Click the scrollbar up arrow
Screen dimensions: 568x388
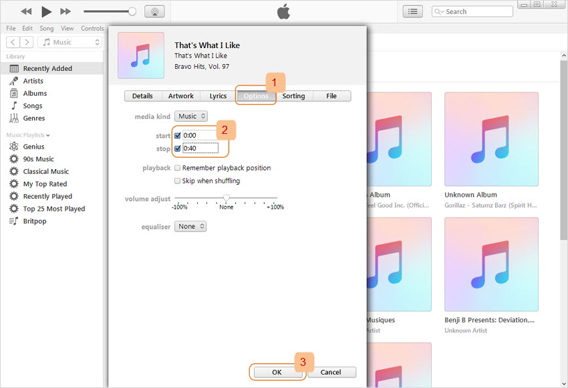coord(563,56)
